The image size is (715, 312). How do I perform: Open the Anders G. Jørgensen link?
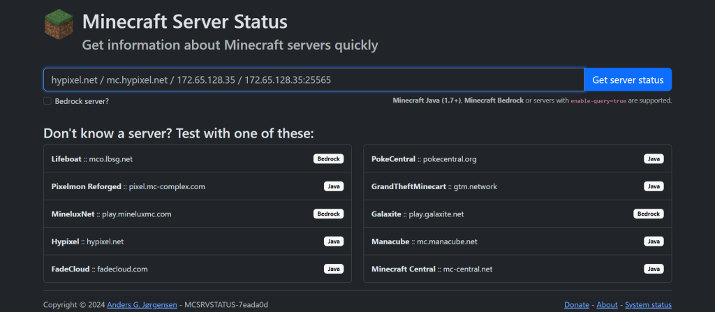pos(142,305)
